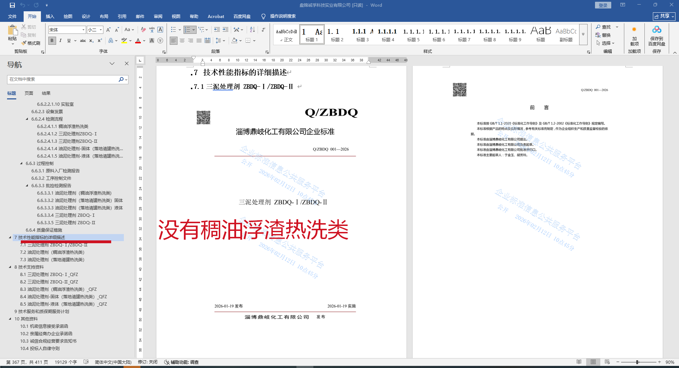Close the navigation pane
Viewport: 679px width, 368px height.
click(x=127, y=63)
